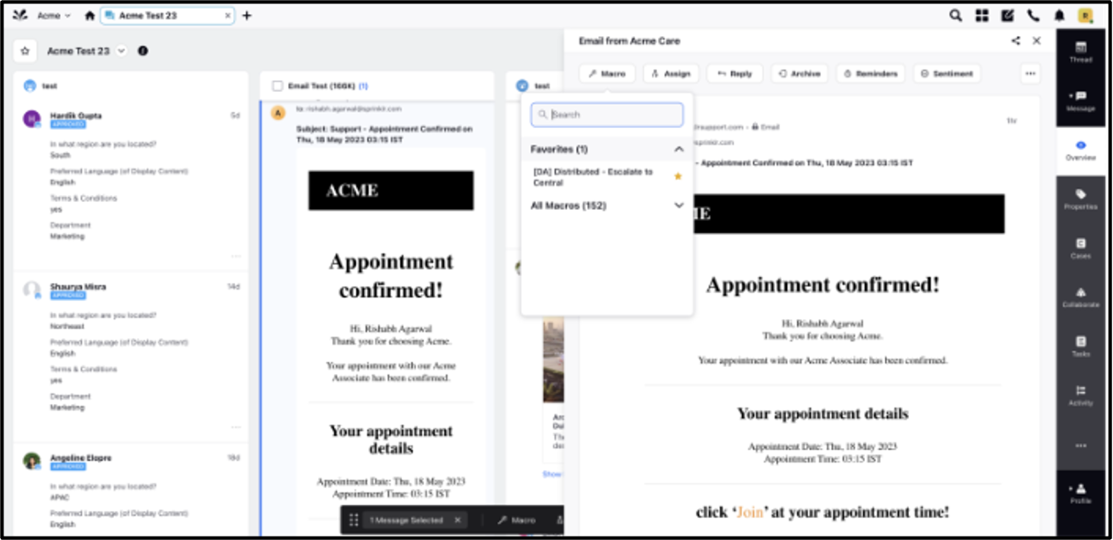This screenshot has height=540, width=1113.
Task: Open the Overview sidebar tab
Action: (x=1080, y=151)
